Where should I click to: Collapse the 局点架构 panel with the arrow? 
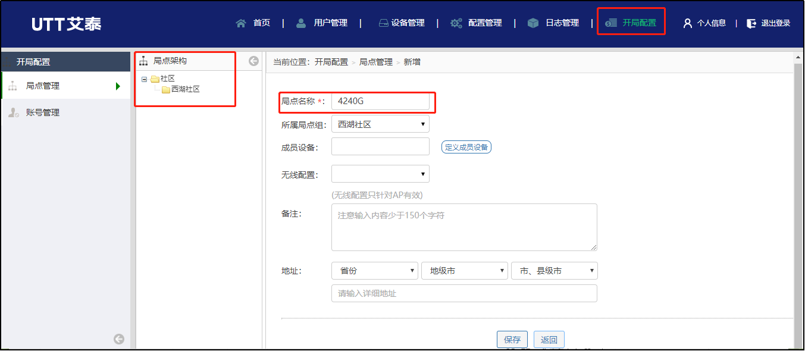[254, 61]
